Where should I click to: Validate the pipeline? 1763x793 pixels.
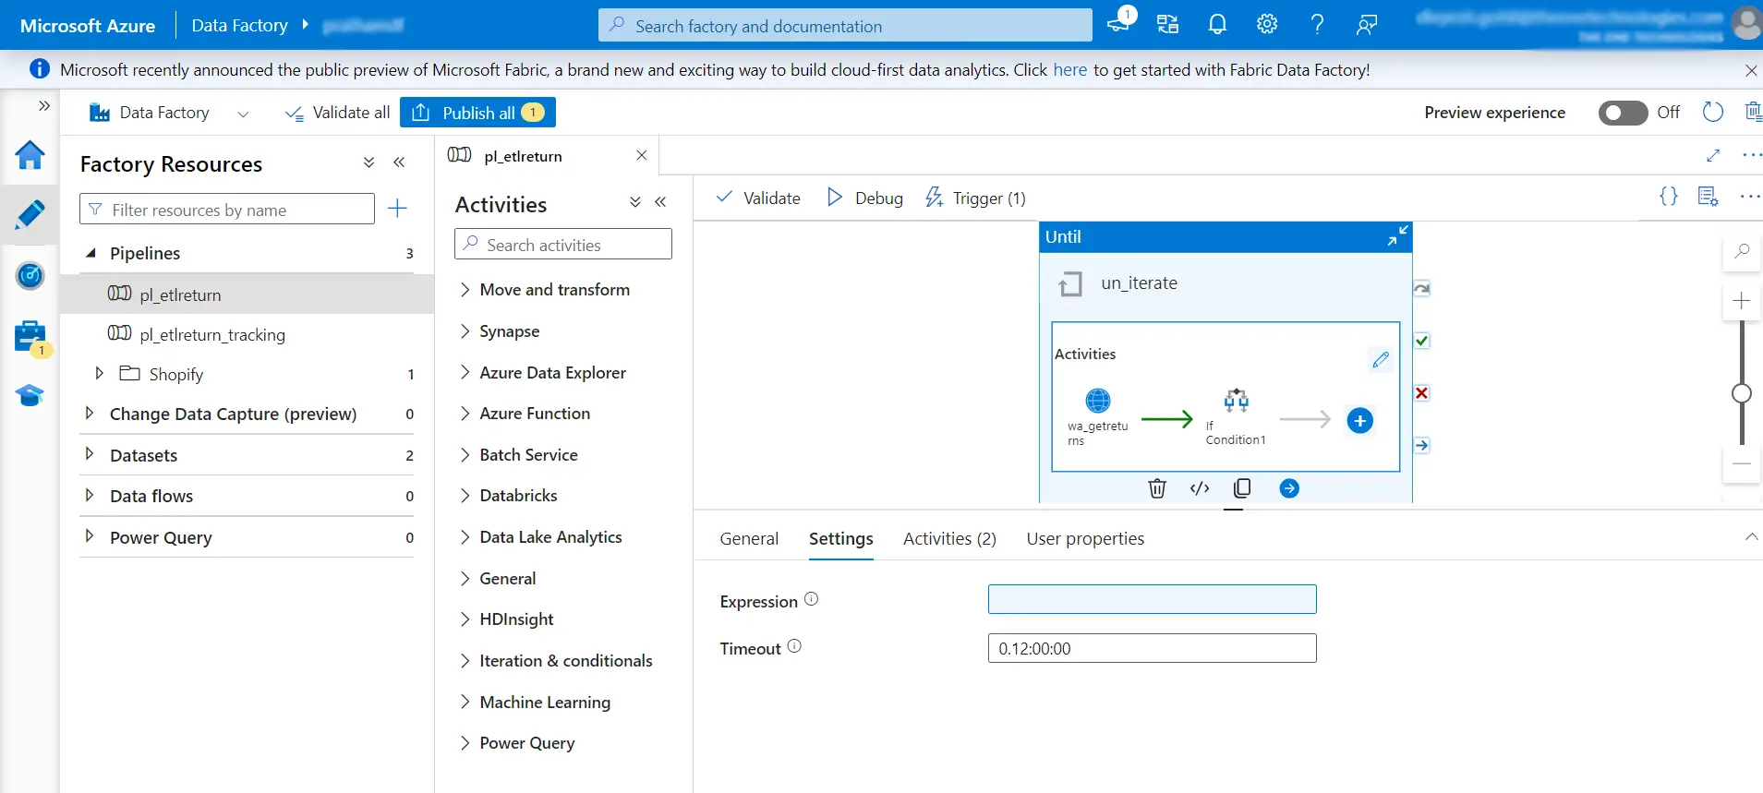[x=759, y=198]
